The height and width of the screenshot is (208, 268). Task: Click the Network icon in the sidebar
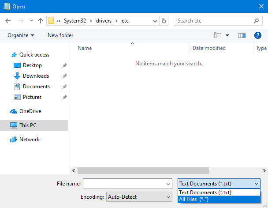coord(14,140)
